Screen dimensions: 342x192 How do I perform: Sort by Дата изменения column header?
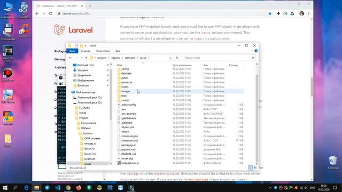pos(182,65)
